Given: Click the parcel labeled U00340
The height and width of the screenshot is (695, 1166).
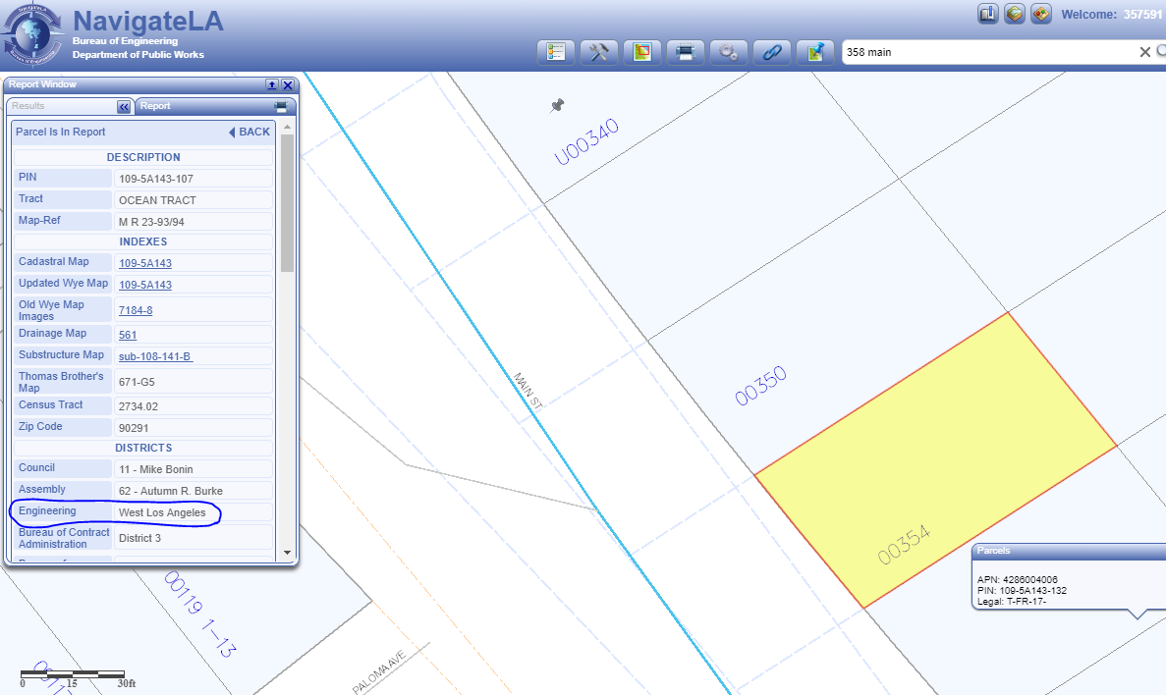Looking at the screenshot, I should pos(586,141).
